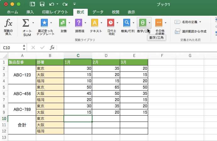Click the formula bar cancel X icon
This screenshot has width=217, height=141.
point(33,48)
